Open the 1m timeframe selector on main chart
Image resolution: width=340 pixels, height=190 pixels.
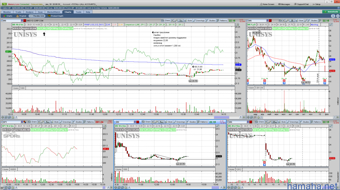pyautogui.click(x=181, y=20)
